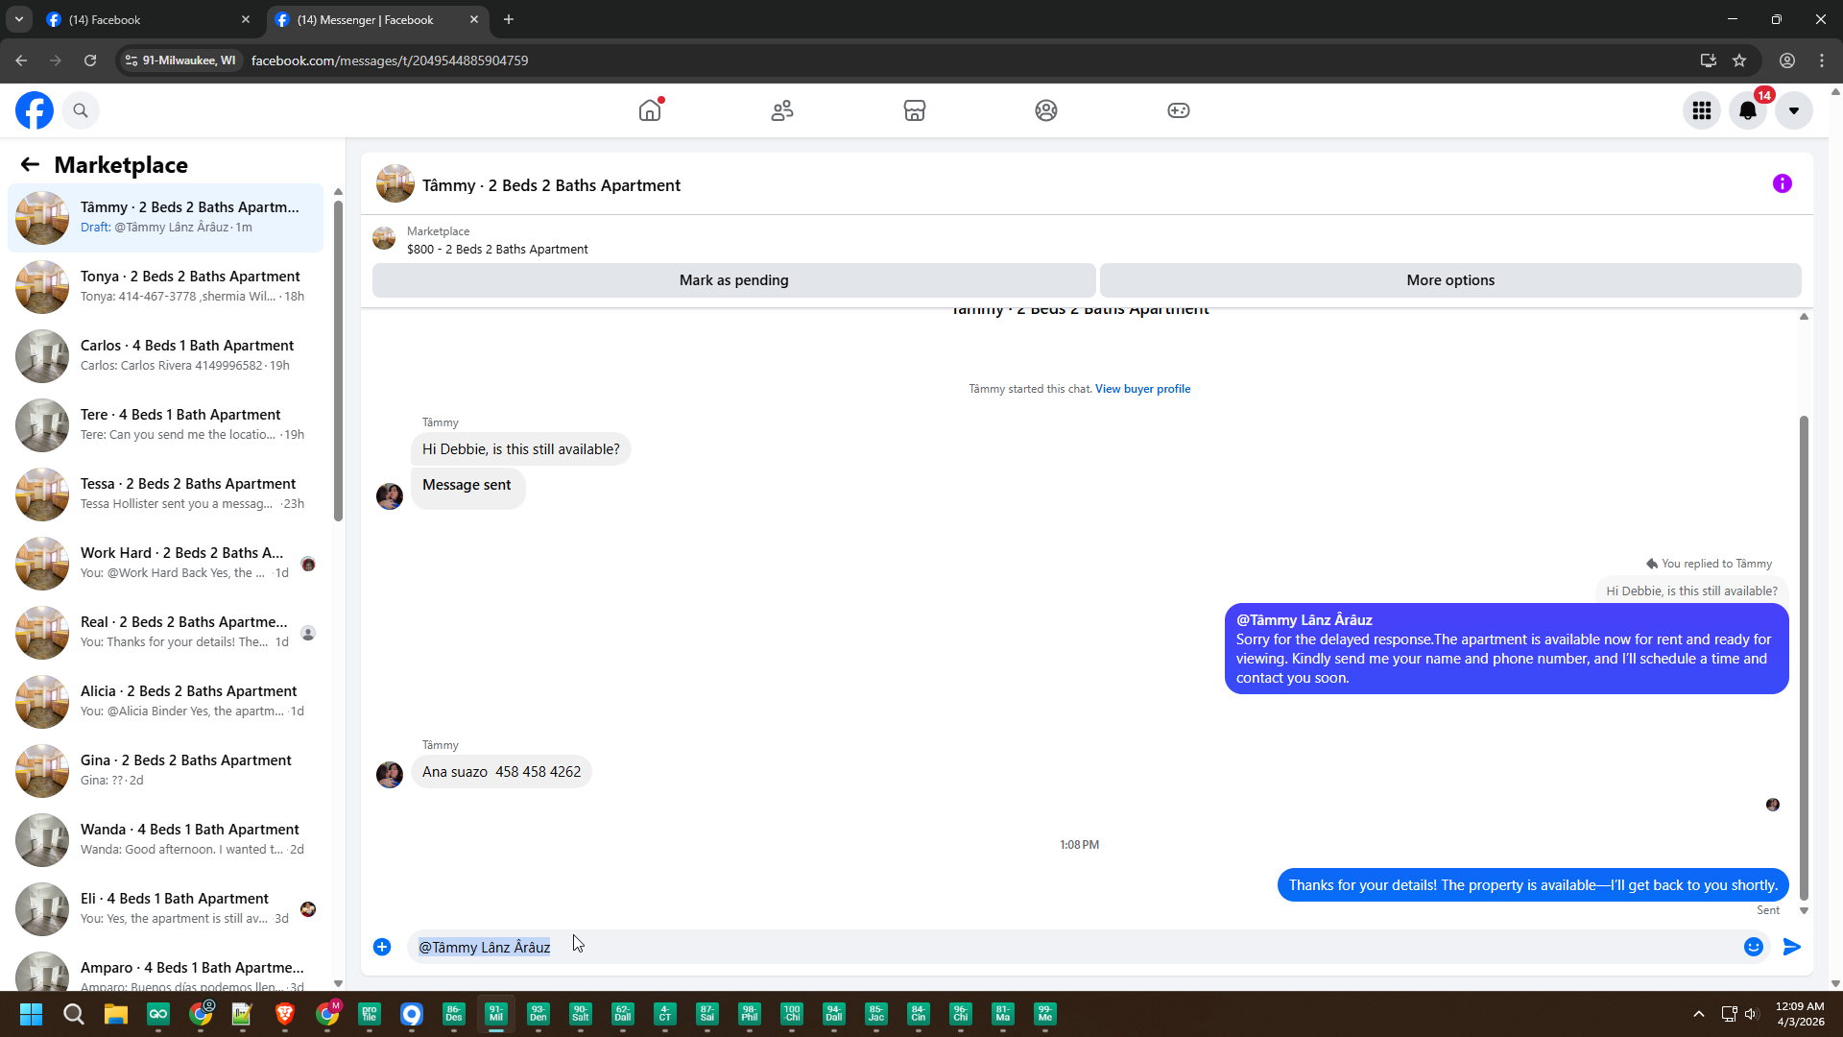Click the address bar URL
The image size is (1843, 1037).
click(x=390, y=60)
